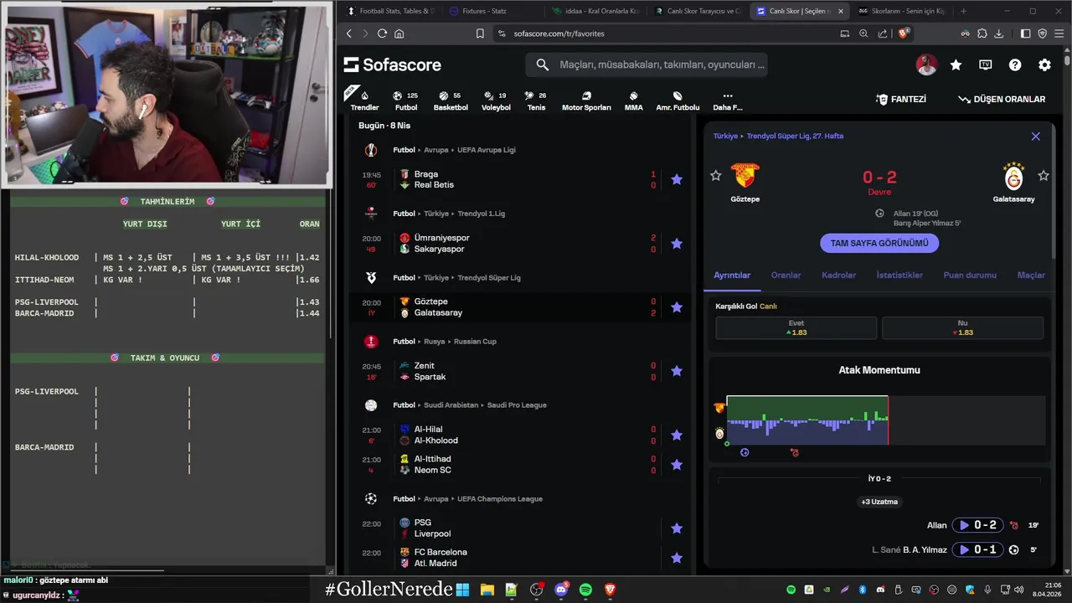
Task: Switch to the İstatistikler tab
Action: click(x=899, y=275)
